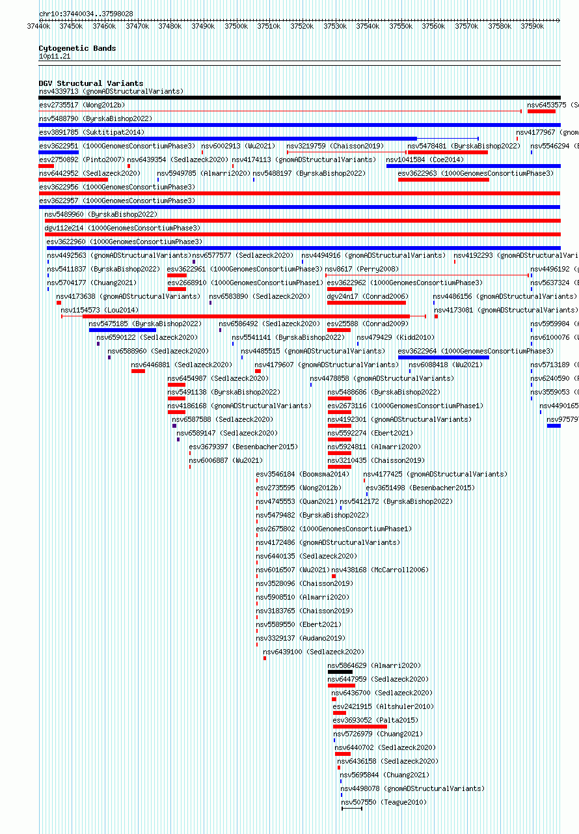Click the blue bar under esv3622964
579x834 pixels.
444,357
